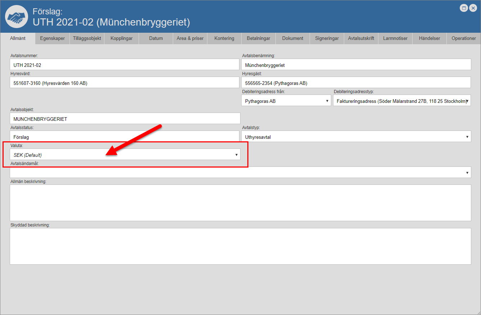481x315 pixels.
Task: Open the Signeringar tab
Action: click(x=327, y=38)
